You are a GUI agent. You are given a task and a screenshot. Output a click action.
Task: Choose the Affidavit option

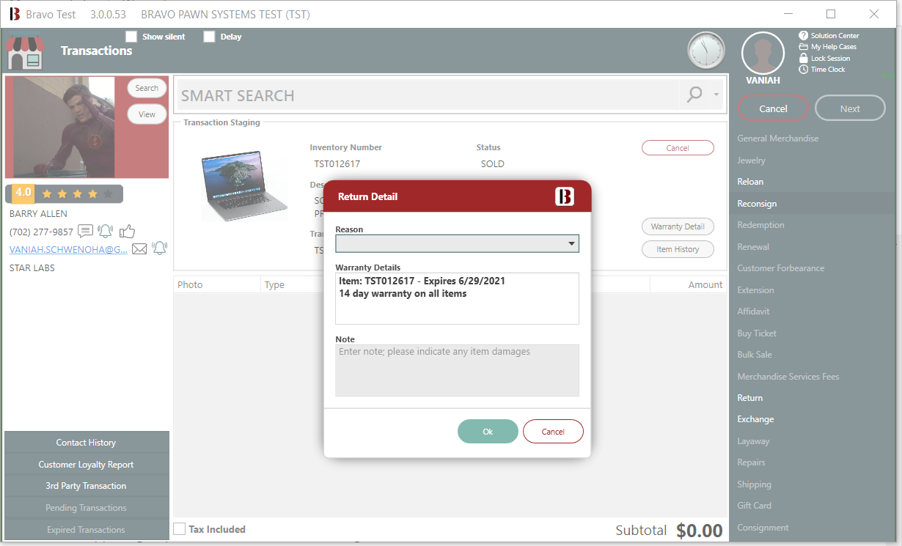[x=753, y=311]
